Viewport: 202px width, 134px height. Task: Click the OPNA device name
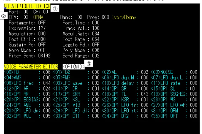[38, 17]
